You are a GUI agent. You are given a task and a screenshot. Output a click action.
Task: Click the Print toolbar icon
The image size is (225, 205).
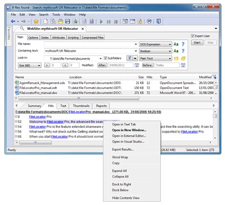point(149,21)
